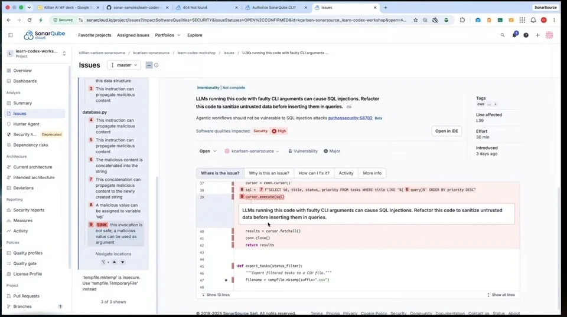Select location 9 SINK in flow list
This screenshot has height=317, width=567.
pyautogui.click(x=116, y=233)
